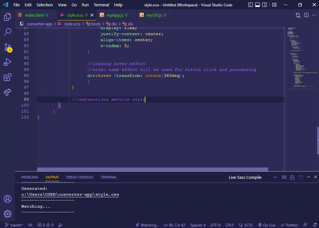The image size is (319, 228).
Task: Change indentation via Spaces: 4
Action: tap(198, 225)
